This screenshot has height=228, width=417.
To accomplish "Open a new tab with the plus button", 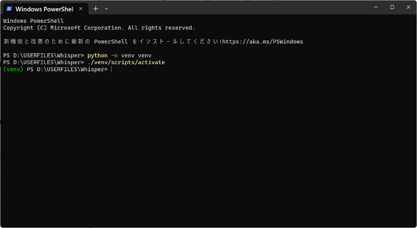I will [x=95, y=8].
